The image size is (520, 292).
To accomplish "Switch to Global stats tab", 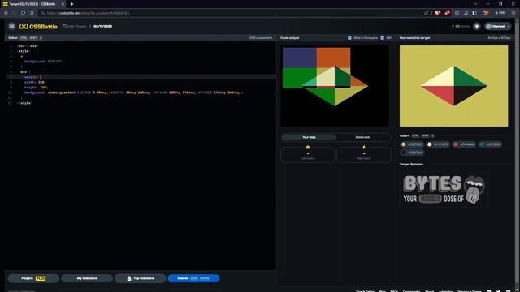I will pos(363,137).
